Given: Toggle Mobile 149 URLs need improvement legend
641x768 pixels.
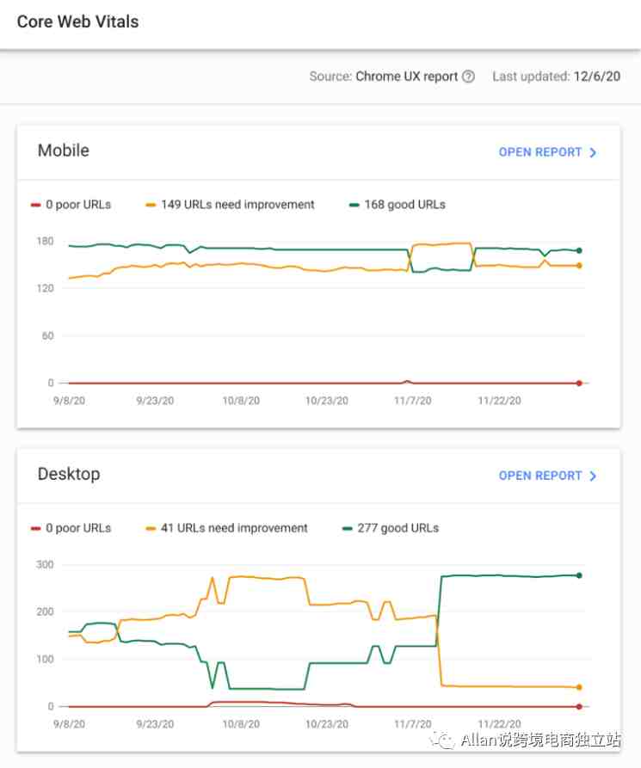Looking at the screenshot, I should (x=230, y=205).
